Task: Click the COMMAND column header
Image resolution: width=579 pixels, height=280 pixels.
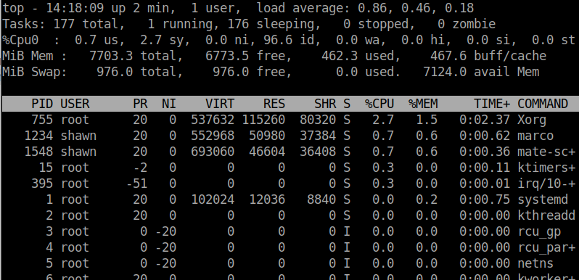Action: (543, 104)
